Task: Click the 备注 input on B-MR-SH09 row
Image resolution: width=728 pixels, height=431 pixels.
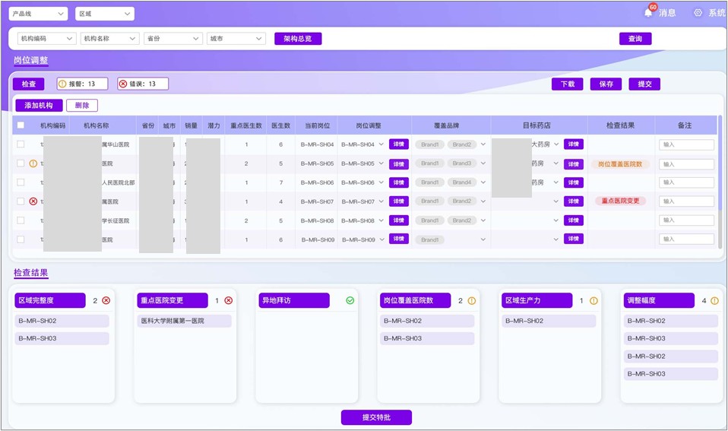Action: [686, 239]
